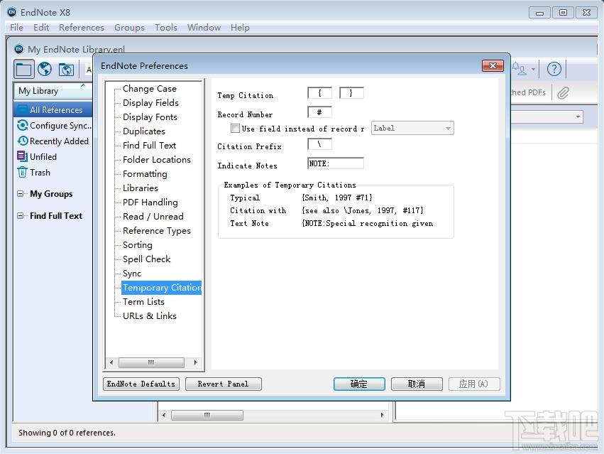Select Read / Unread preference
This screenshot has height=454, width=604.
(x=153, y=217)
